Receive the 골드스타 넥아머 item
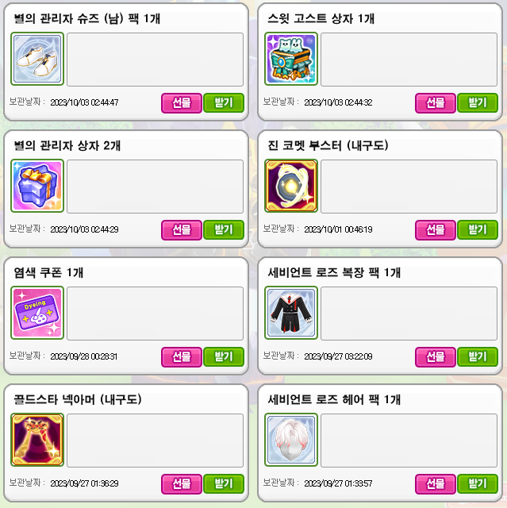This screenshot has width=507, height=508. coord(224,484)
